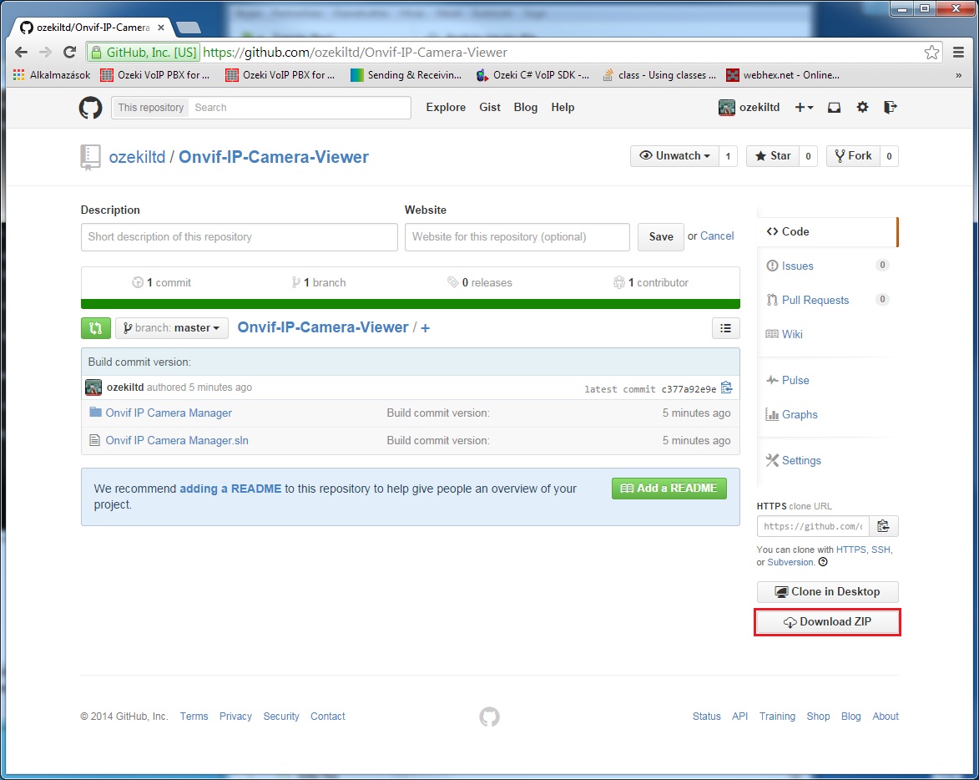Click the Add a README button
Image resolution: width=979 pixels, height=780 pixels.
(669, 489)
